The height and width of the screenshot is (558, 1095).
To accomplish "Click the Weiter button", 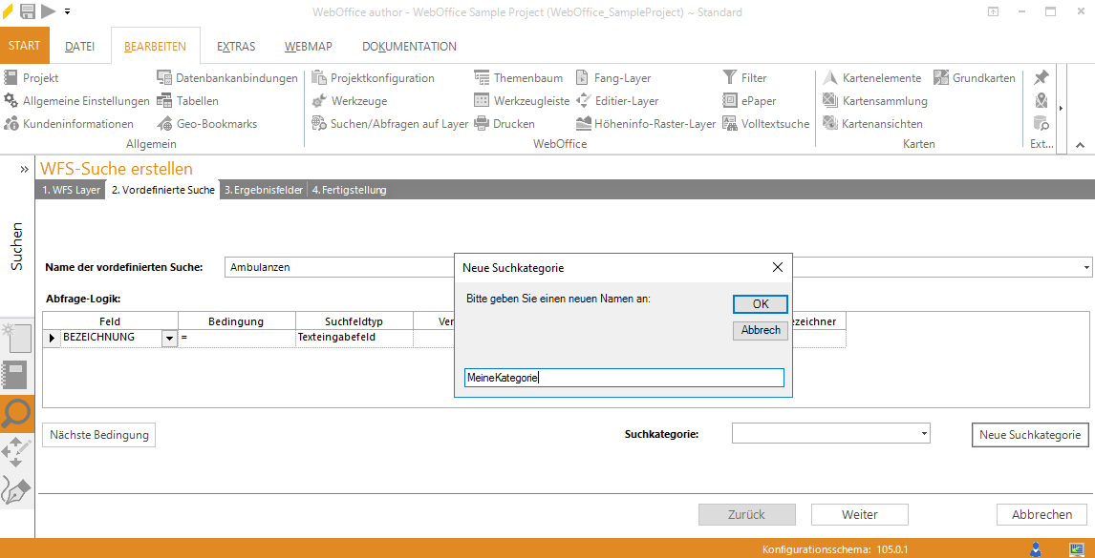I will pos(859,514).
